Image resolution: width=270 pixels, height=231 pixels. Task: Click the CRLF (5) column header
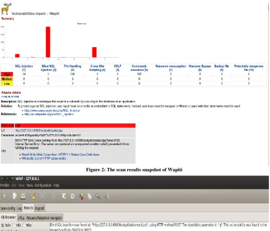[x=118, y=68]
